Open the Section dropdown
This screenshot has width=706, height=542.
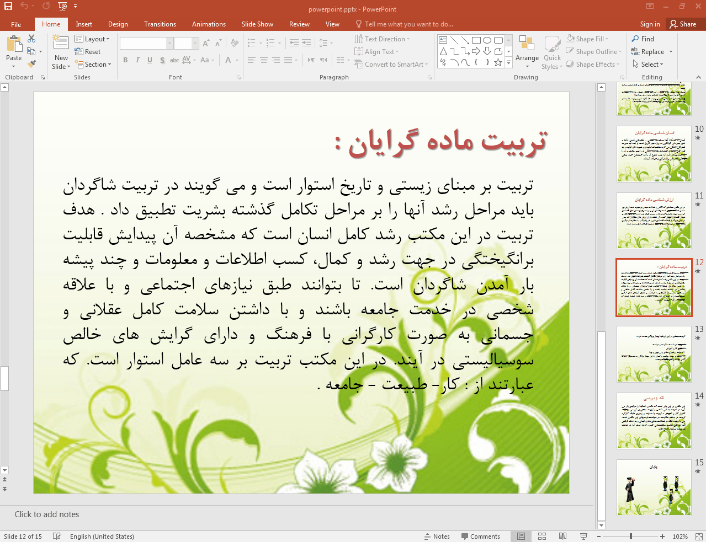click(x=94, y=65)
